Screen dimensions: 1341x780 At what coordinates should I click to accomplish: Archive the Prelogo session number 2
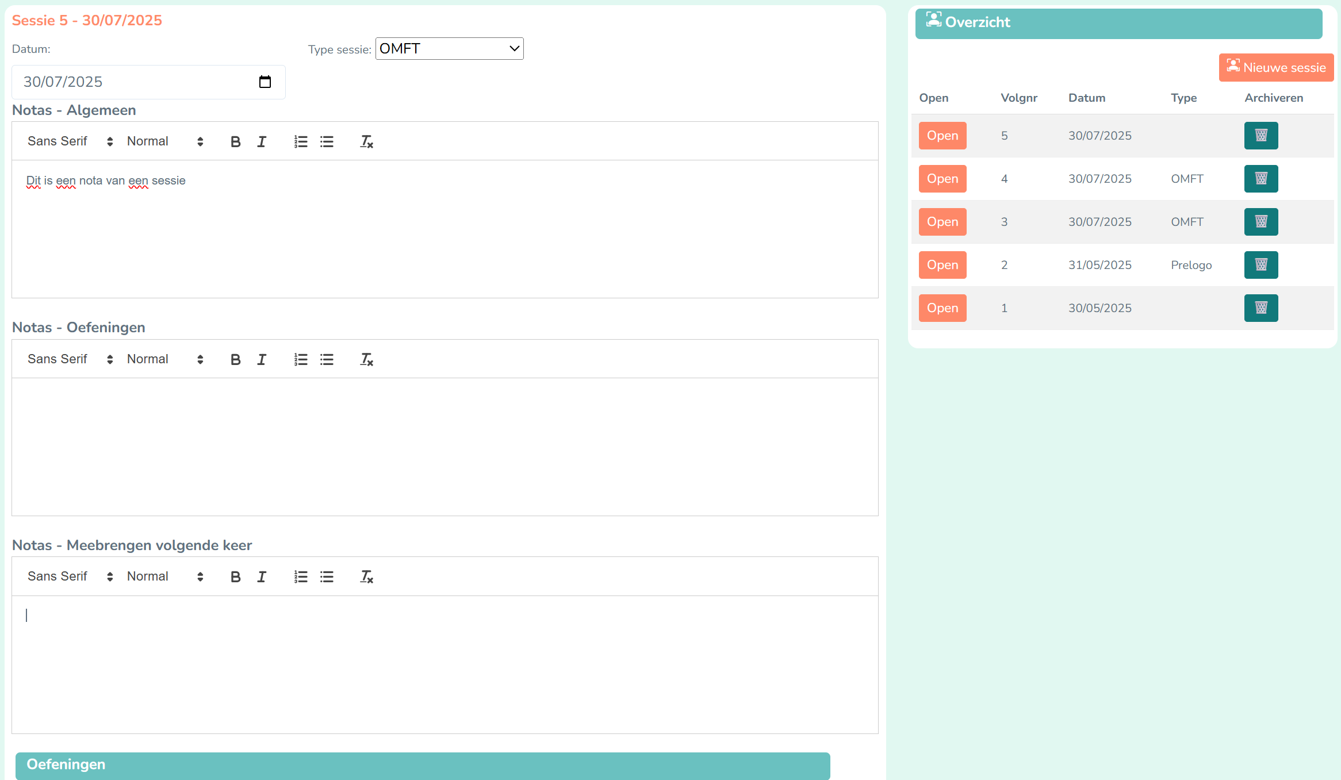coord(1260,265)
